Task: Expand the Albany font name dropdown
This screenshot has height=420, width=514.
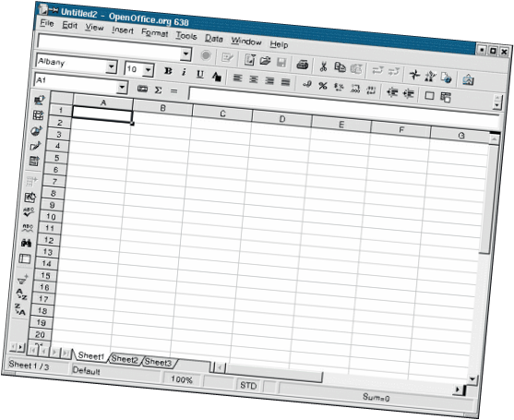Action: 112,66
